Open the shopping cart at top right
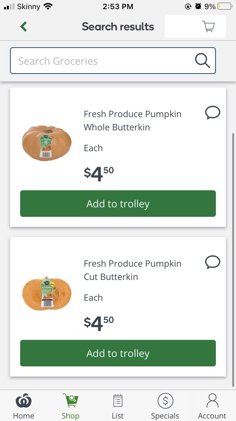The image size is (236, 421). 208,27
